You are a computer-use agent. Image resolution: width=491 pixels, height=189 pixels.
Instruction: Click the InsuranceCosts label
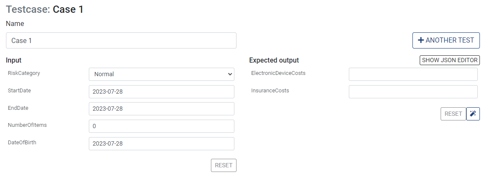[x=270, y=91]
